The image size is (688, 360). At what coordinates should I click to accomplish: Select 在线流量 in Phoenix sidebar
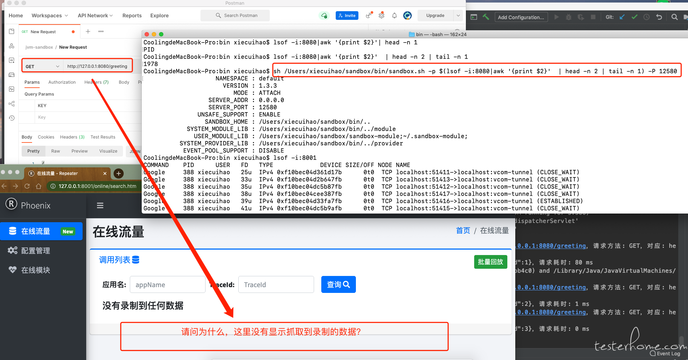(41, 231)
